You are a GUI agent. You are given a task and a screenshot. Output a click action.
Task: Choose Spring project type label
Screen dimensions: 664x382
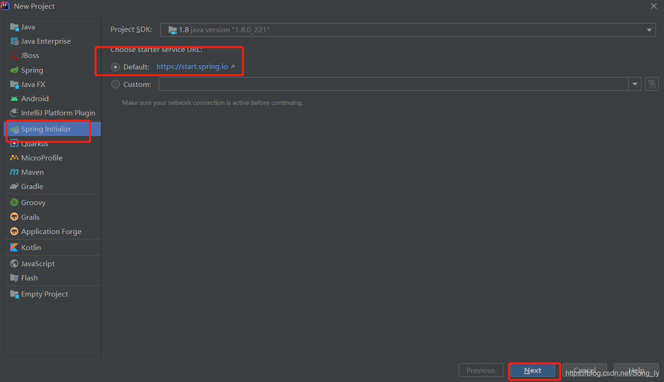pos(32,70)
